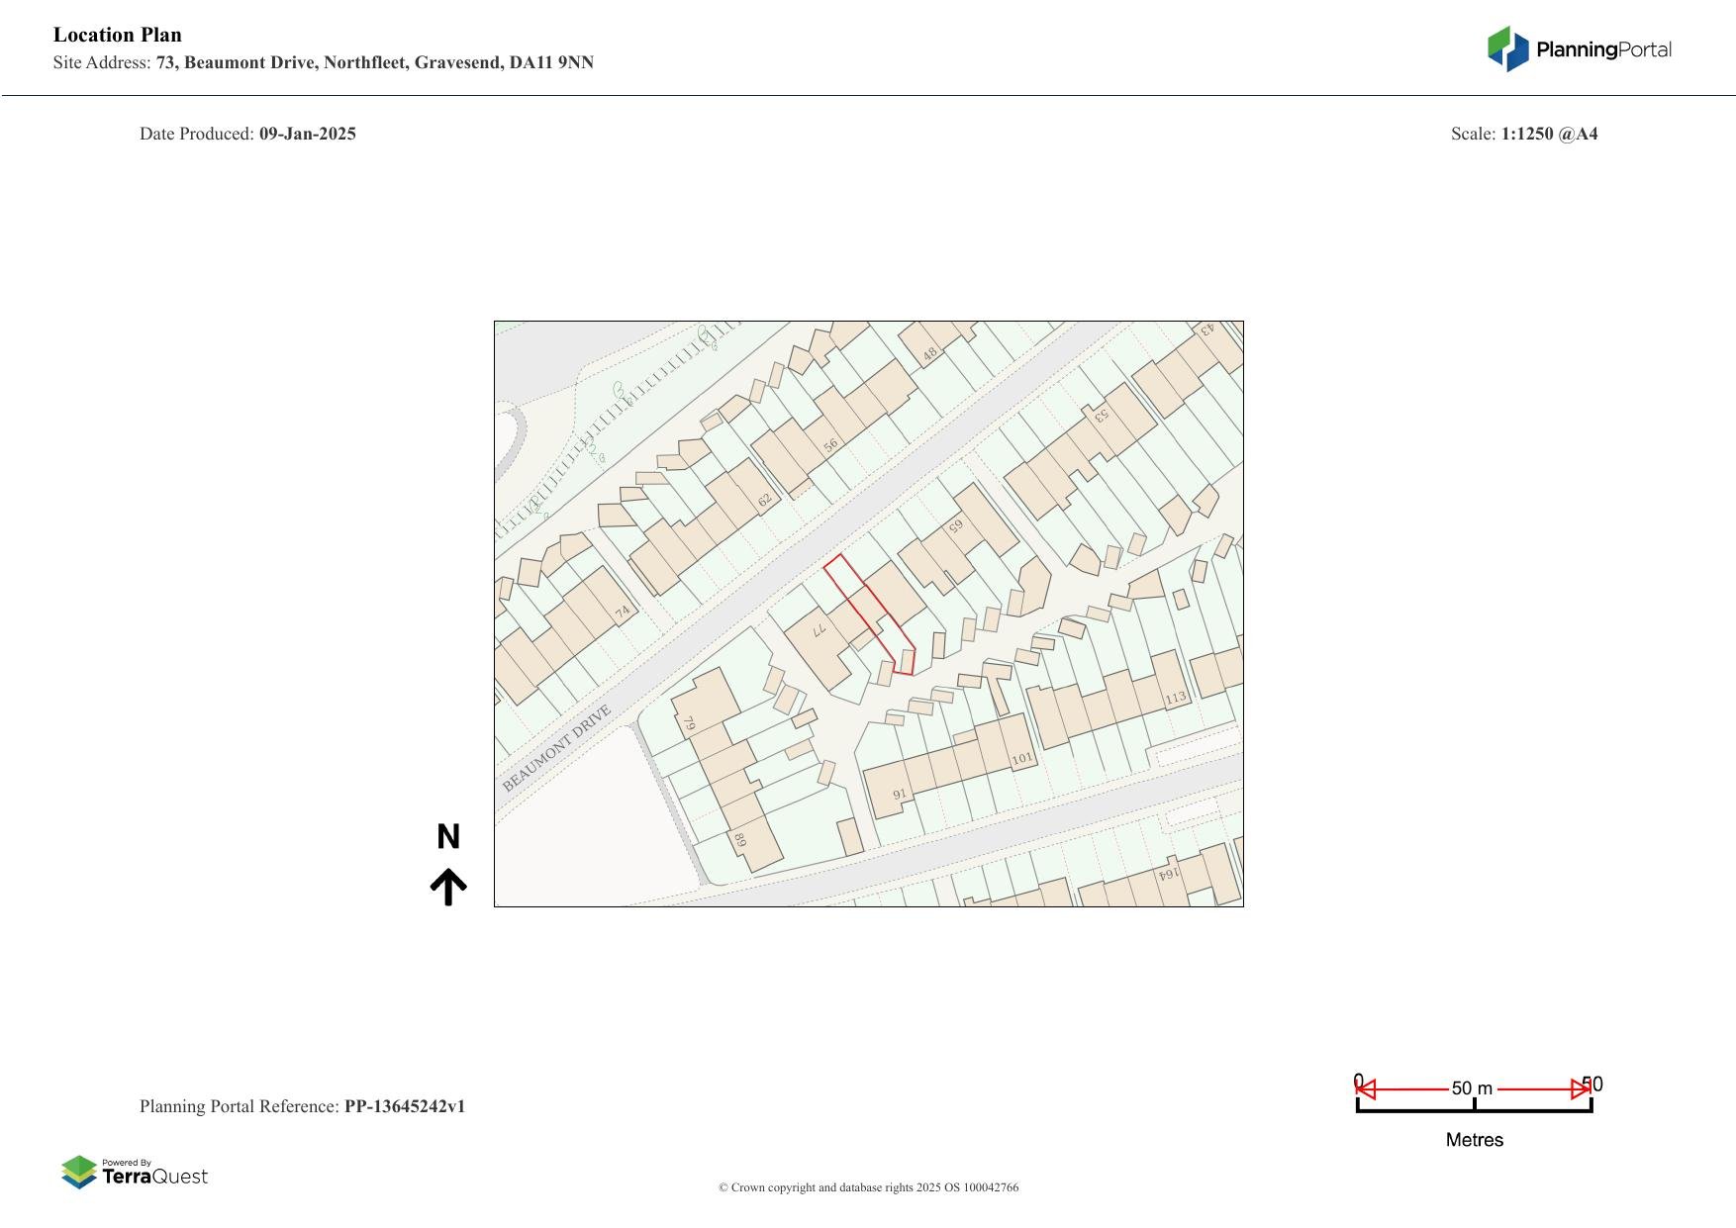Click the TerraQuest logo

click(135, 1172)
